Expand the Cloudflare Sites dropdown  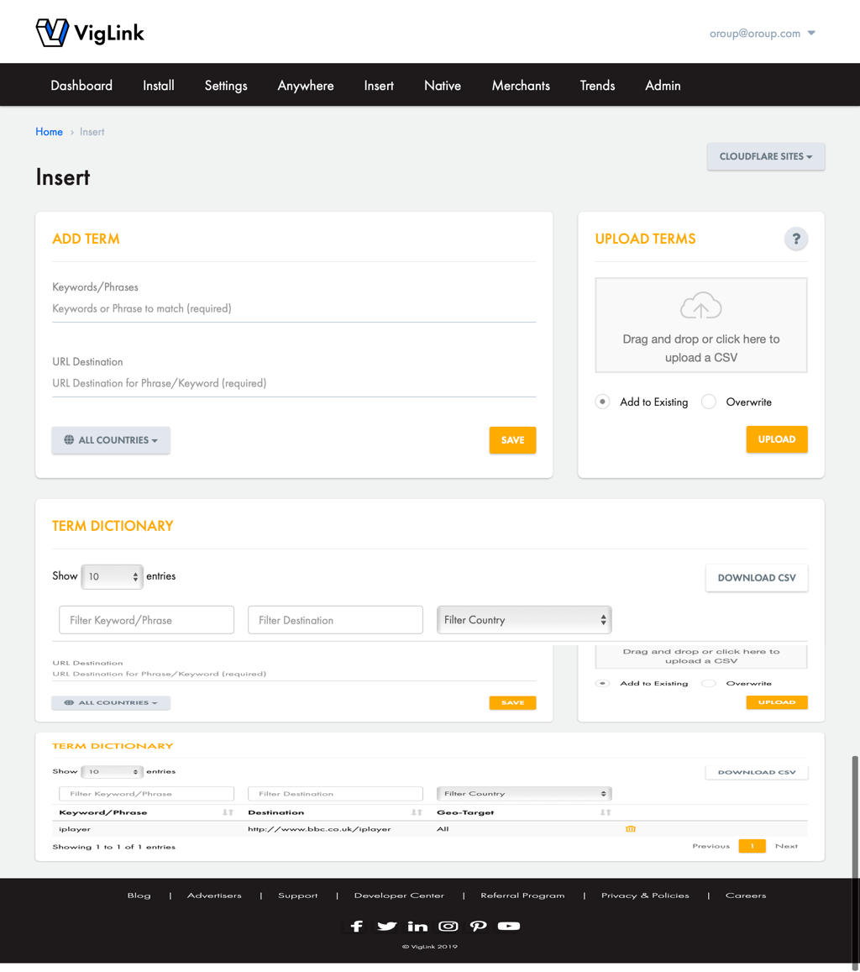[766, 157]
